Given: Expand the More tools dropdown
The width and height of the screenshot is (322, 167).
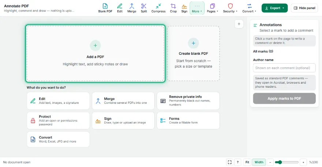Looking at the screenshot, I should coord(197,8).
